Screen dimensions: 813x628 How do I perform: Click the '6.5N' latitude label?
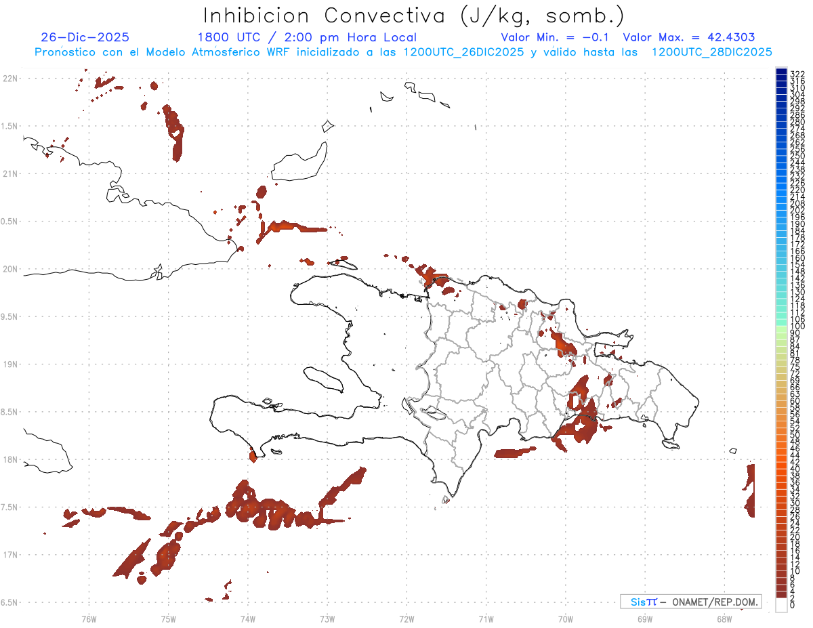point(10,602)
